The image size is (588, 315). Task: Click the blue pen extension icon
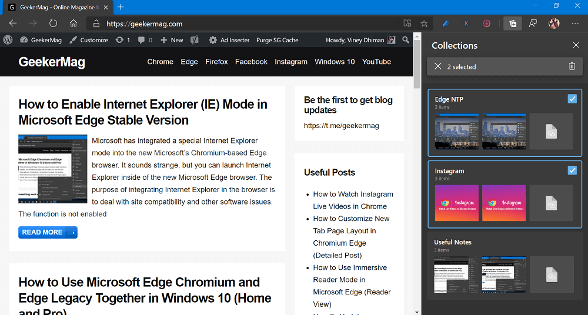click(x=446, y=24)
